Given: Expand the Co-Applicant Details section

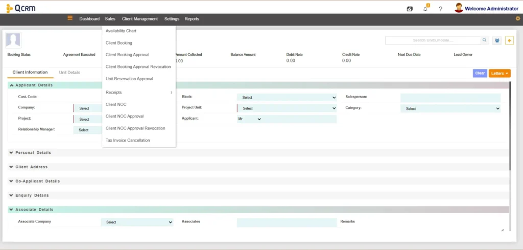Looking at the screenshot, I should [x=258, y=181].
